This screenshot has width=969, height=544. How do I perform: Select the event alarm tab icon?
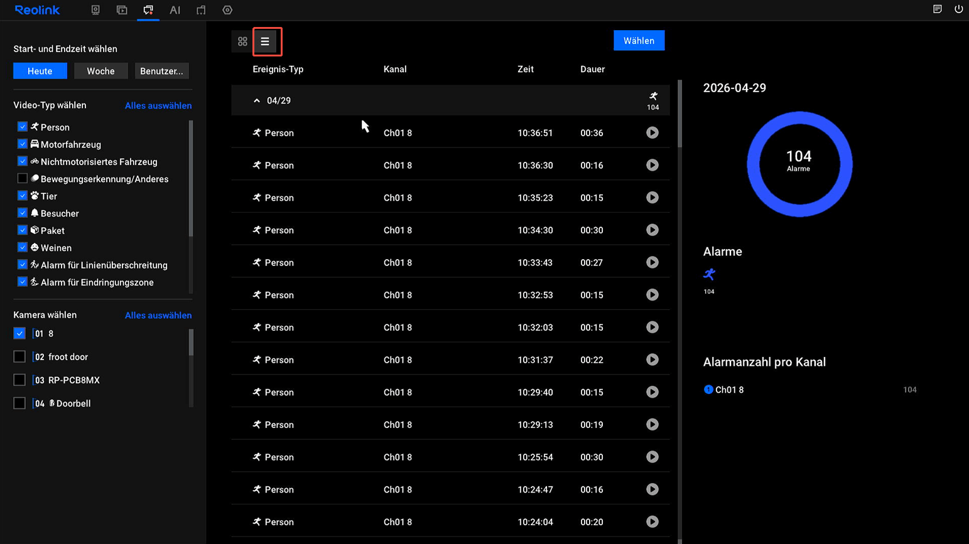(148, 10)
